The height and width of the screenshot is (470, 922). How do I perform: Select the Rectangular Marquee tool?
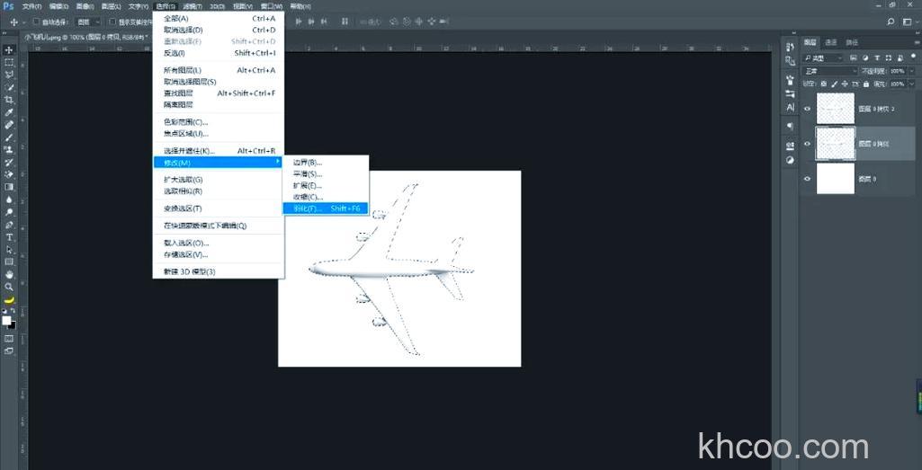[x=9, y=62]
